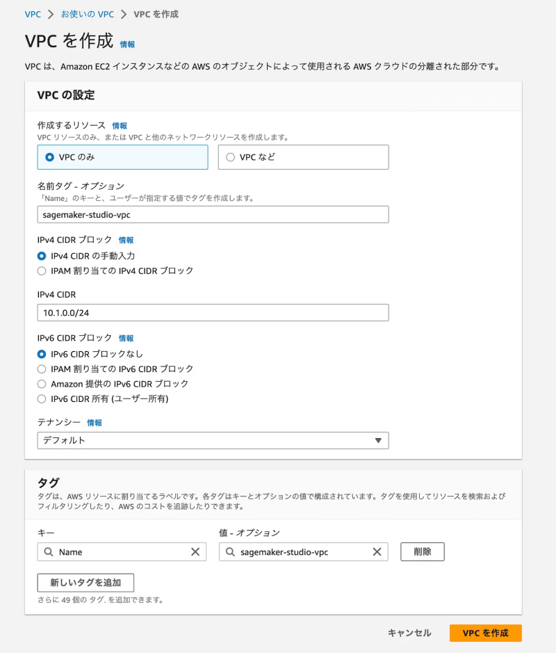The width and height of the screenshot is (556, 653).
Task: Focus the tag value field sagemaker-studio-vpc
Action: [x=304, y=551]
